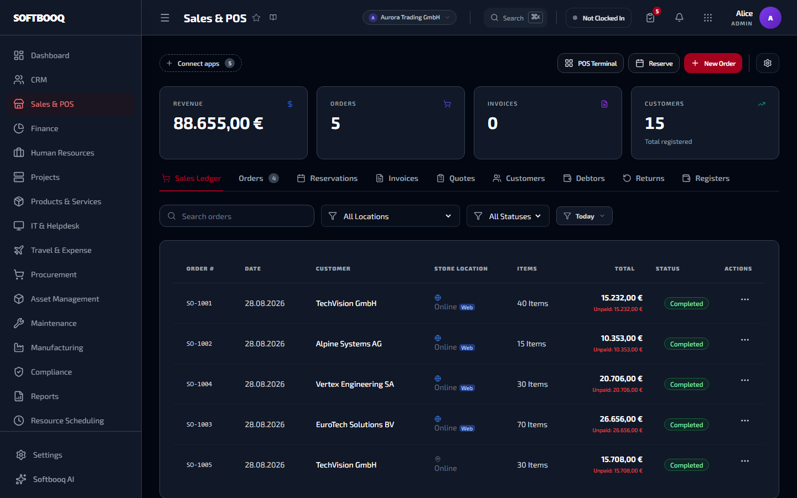The image size is (797, 498).
Task: Open the Registers tab
Action: tap(706, 178)
